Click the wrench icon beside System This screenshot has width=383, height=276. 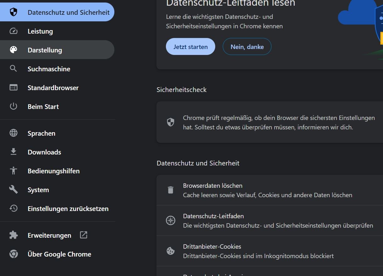[14, 190]
